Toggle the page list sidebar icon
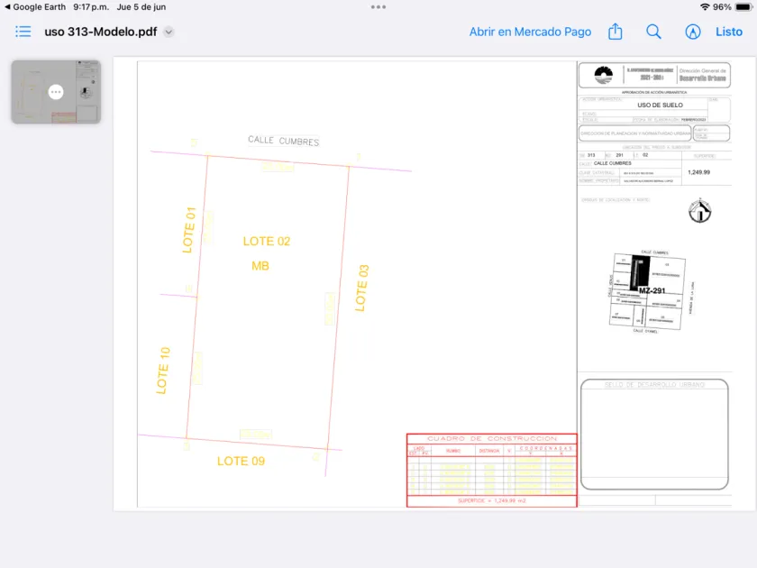The height and width of the screenshot is (568, 757). click(x=23, y=32)
